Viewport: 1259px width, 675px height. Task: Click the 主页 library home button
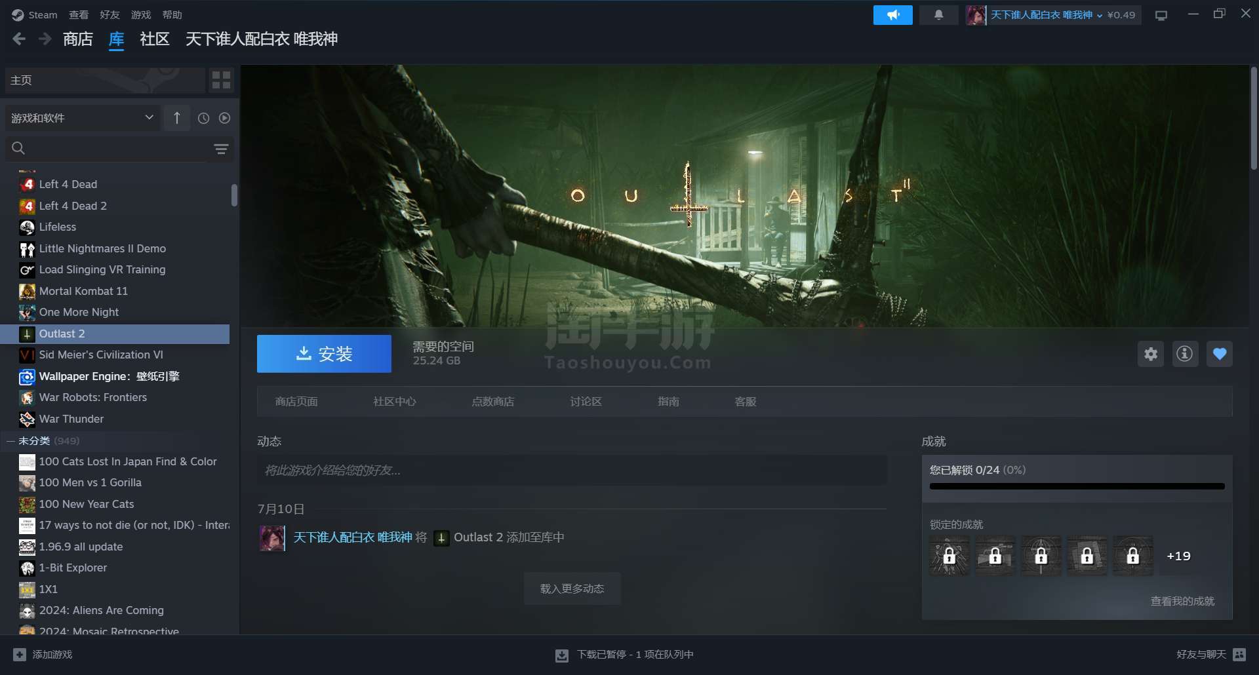(105, 80)
